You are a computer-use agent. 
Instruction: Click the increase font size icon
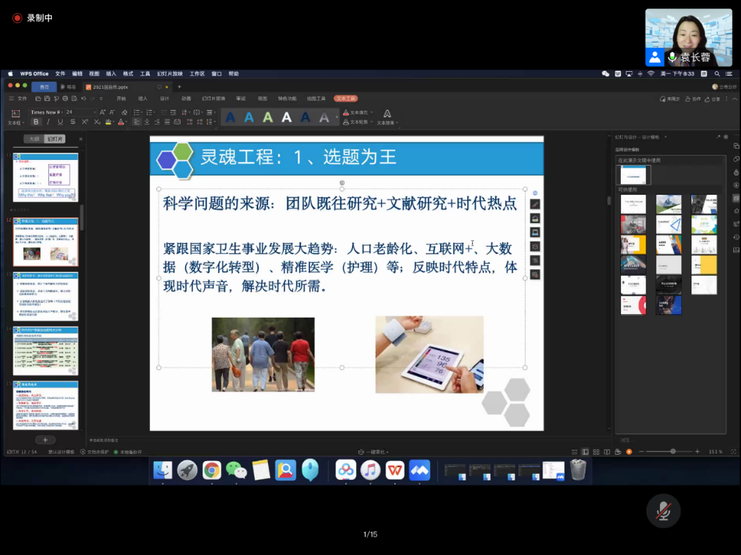coord(102,112)
